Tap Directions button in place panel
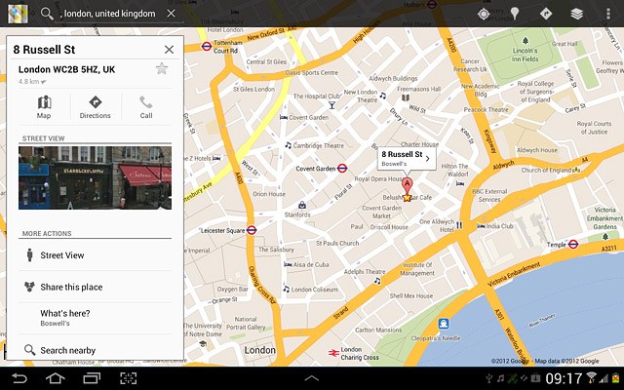The height and width of the screenshot is (390, 624). click(95, 107)
